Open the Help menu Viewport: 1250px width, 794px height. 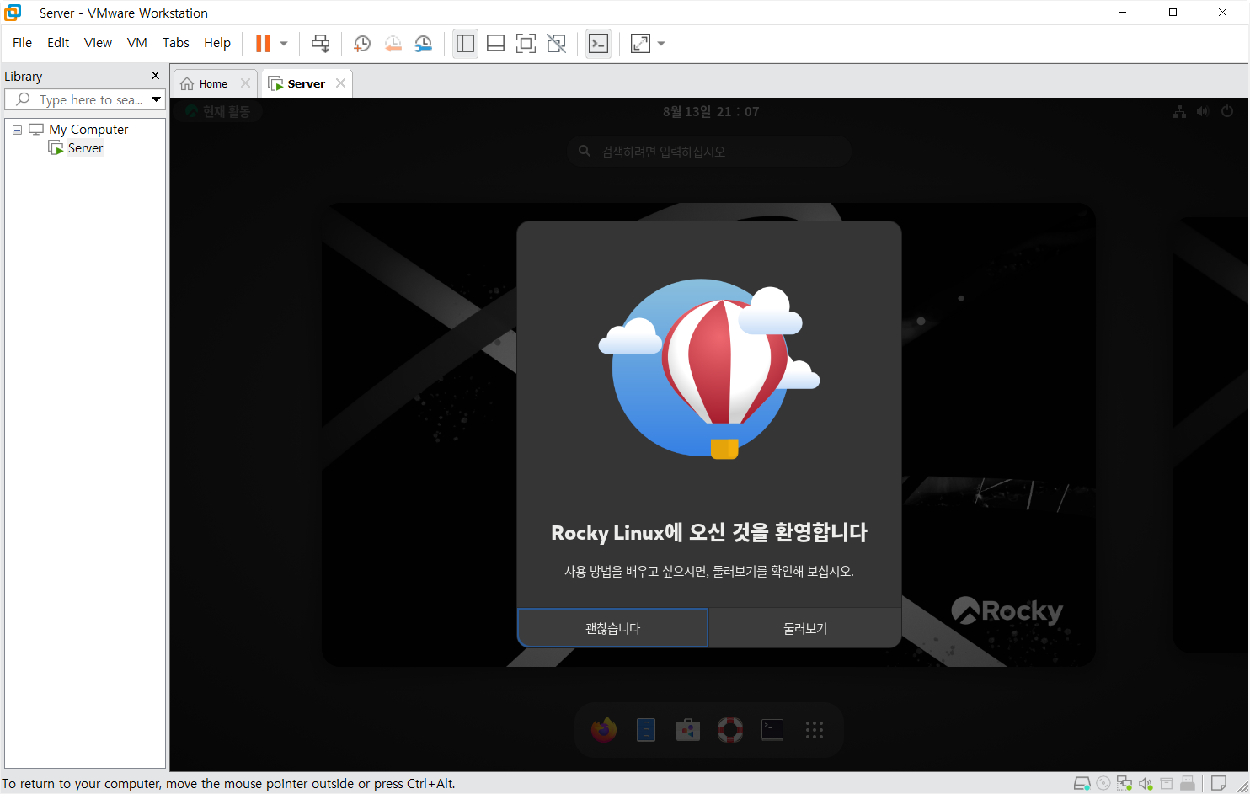(217, 43)
